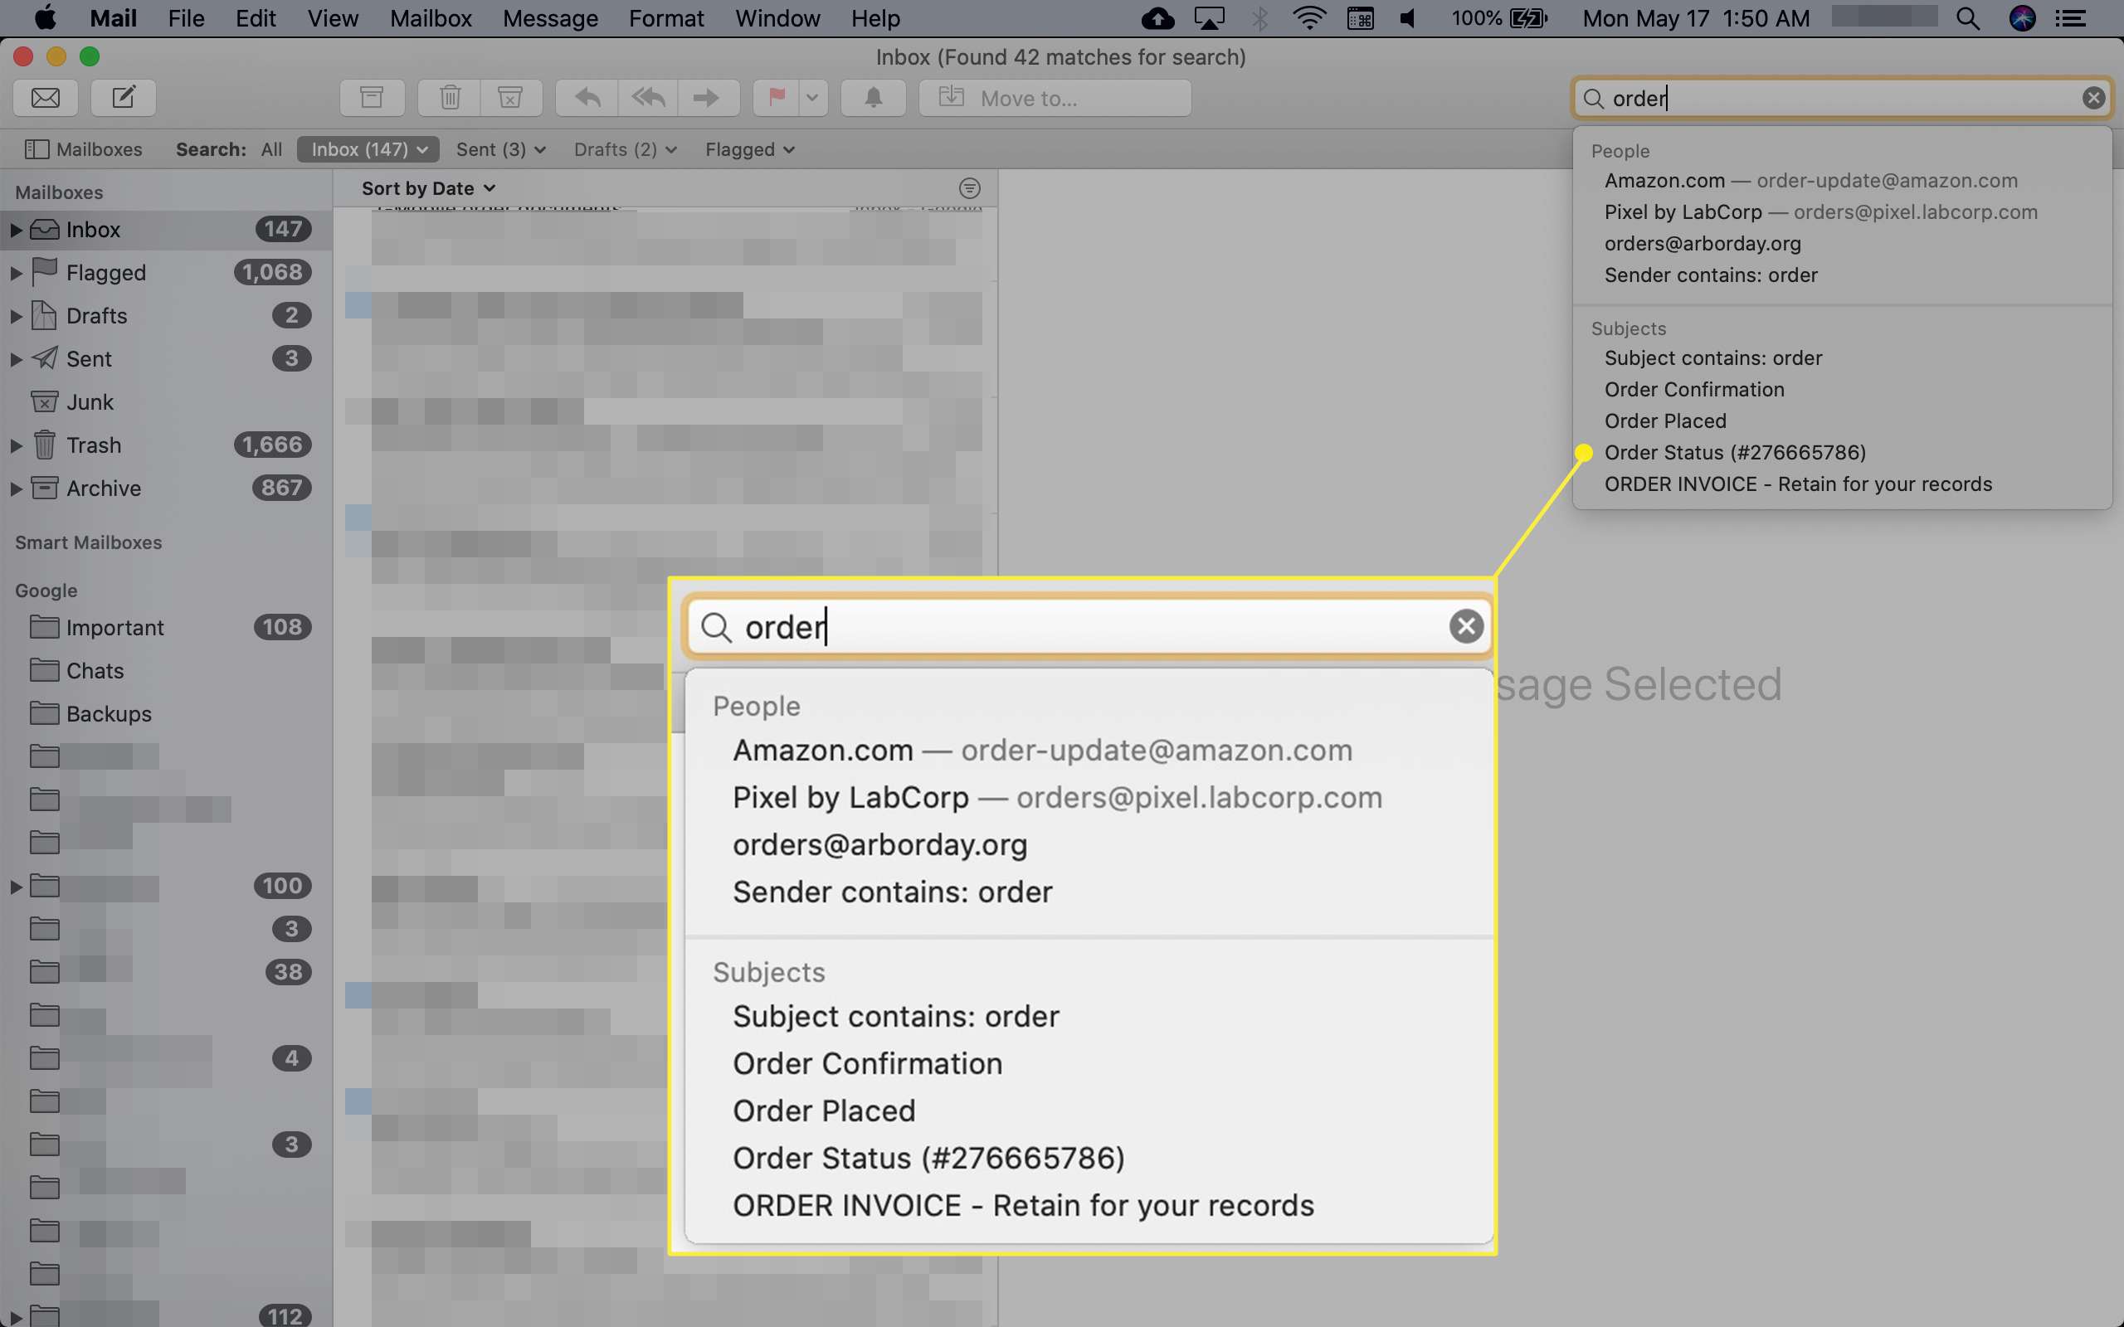Open Notification Center list icon
The height and width of the screenshot is (1327, 2124).
click(x=2072, y=18)
